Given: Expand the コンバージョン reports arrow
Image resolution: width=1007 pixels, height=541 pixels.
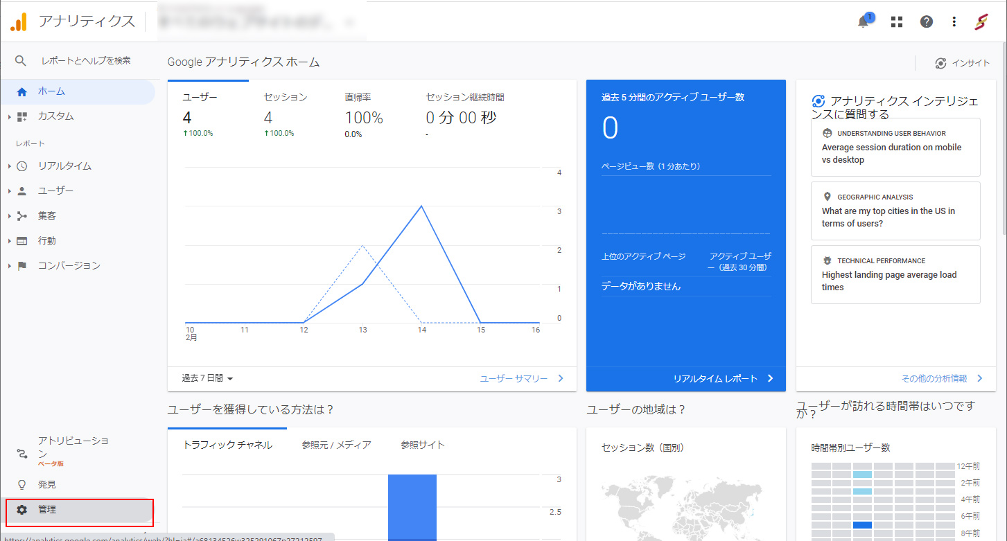Looking at the screenshot, I should (10, 266).
